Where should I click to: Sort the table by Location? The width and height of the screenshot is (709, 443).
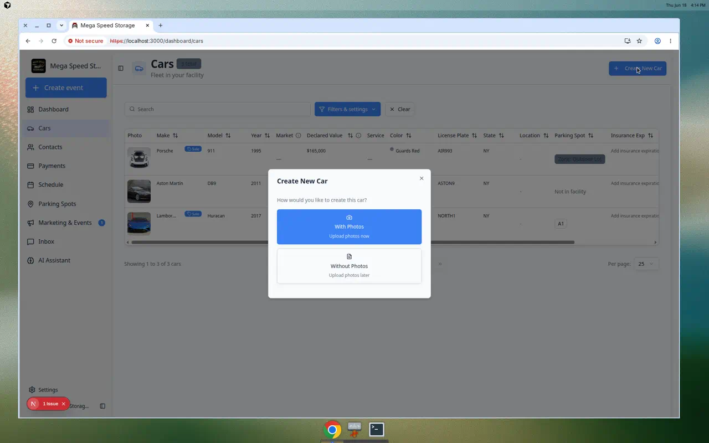[546, 136]
